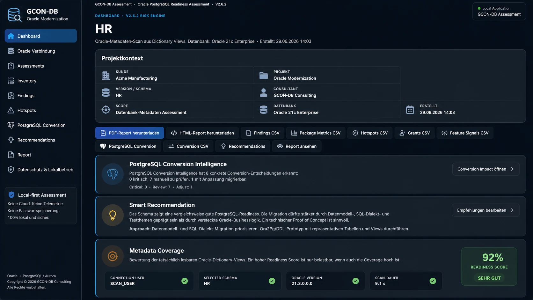Click Report ansehen eye button
Image resolution: width=533 pixels, height=300 pixels.
[297, 146]
